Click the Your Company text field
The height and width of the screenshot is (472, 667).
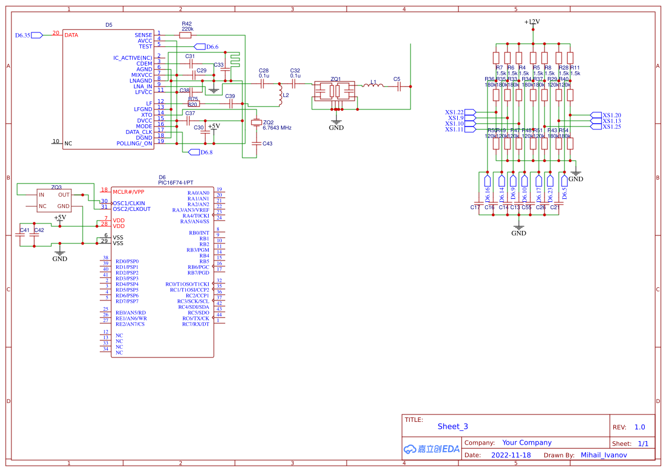tap(527, 443)
